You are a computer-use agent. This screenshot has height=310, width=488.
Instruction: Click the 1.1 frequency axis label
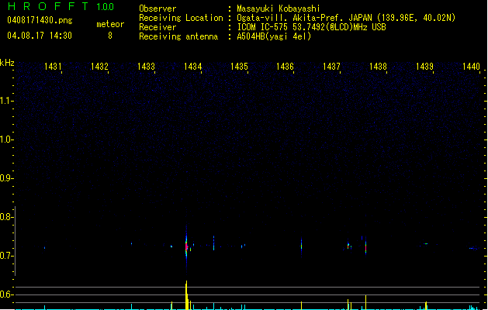[6, 101]
